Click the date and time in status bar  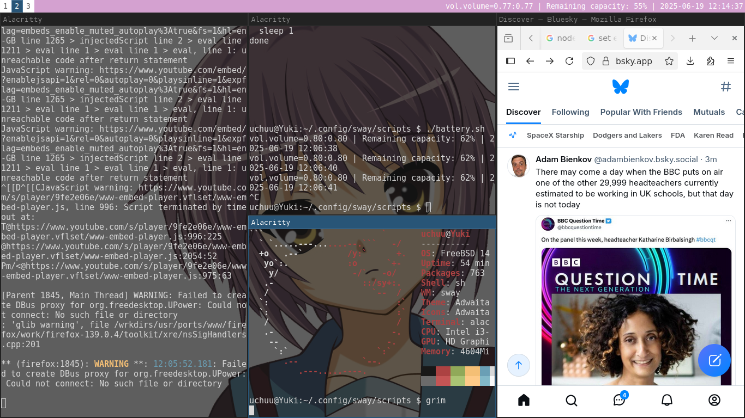pyautogui.click(x=701, y=6)
